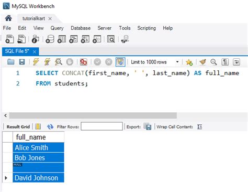Create a new view icon
Viewport: 248px width, 192px height.
(x=73, y=39)
